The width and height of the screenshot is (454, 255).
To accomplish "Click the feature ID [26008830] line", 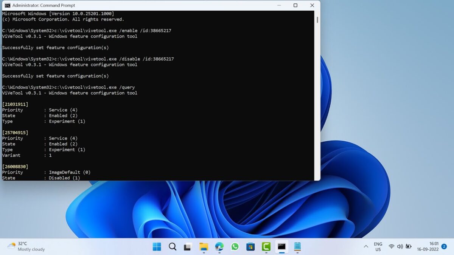I will tap(15, 167).
